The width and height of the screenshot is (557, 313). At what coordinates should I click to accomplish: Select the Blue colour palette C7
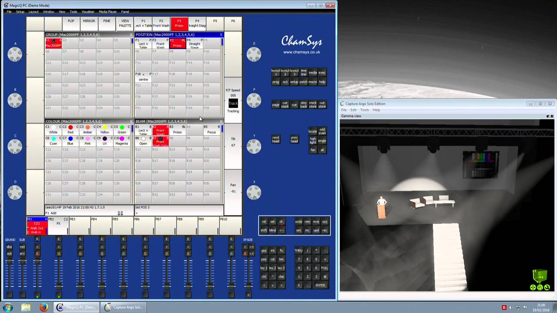70,141
